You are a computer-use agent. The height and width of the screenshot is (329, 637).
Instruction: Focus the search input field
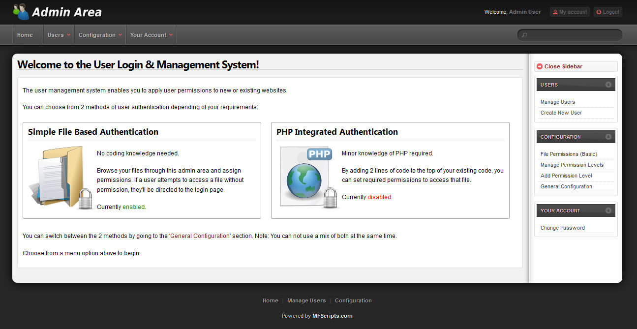click(570, 35)
